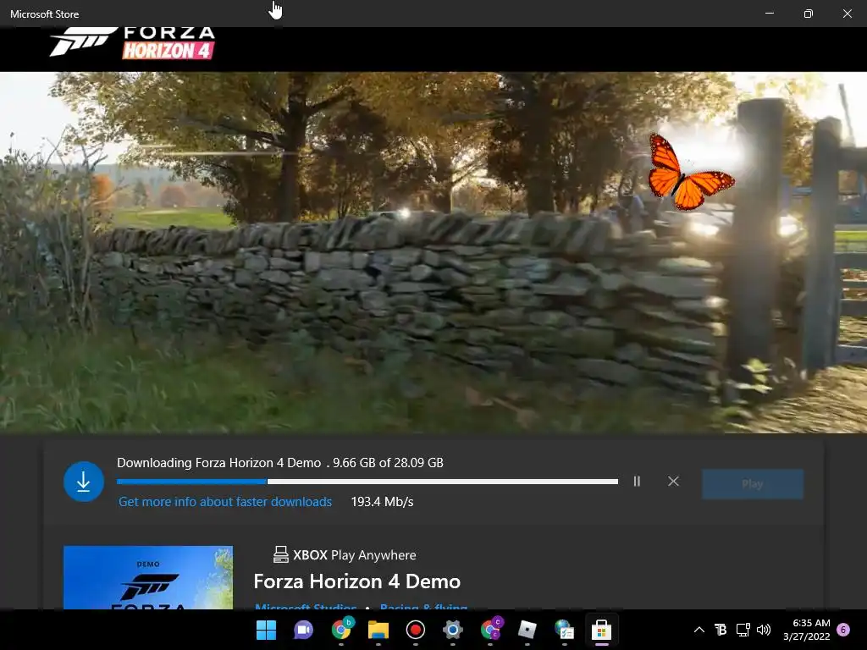Screen dimensions: 867x650
Task: Open the Chat app from taskbar
Action: [303, 630]
